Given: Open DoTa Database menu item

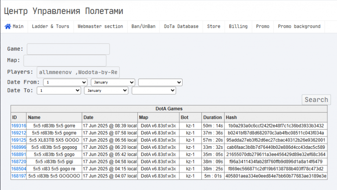Looking at the screenshot, I should point(181,26).
